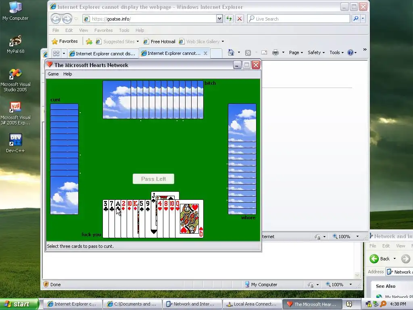The height and width of the screenshot is (310, 413).
Task: Click the blue Help question mark icon
Action: coord(350,52)
